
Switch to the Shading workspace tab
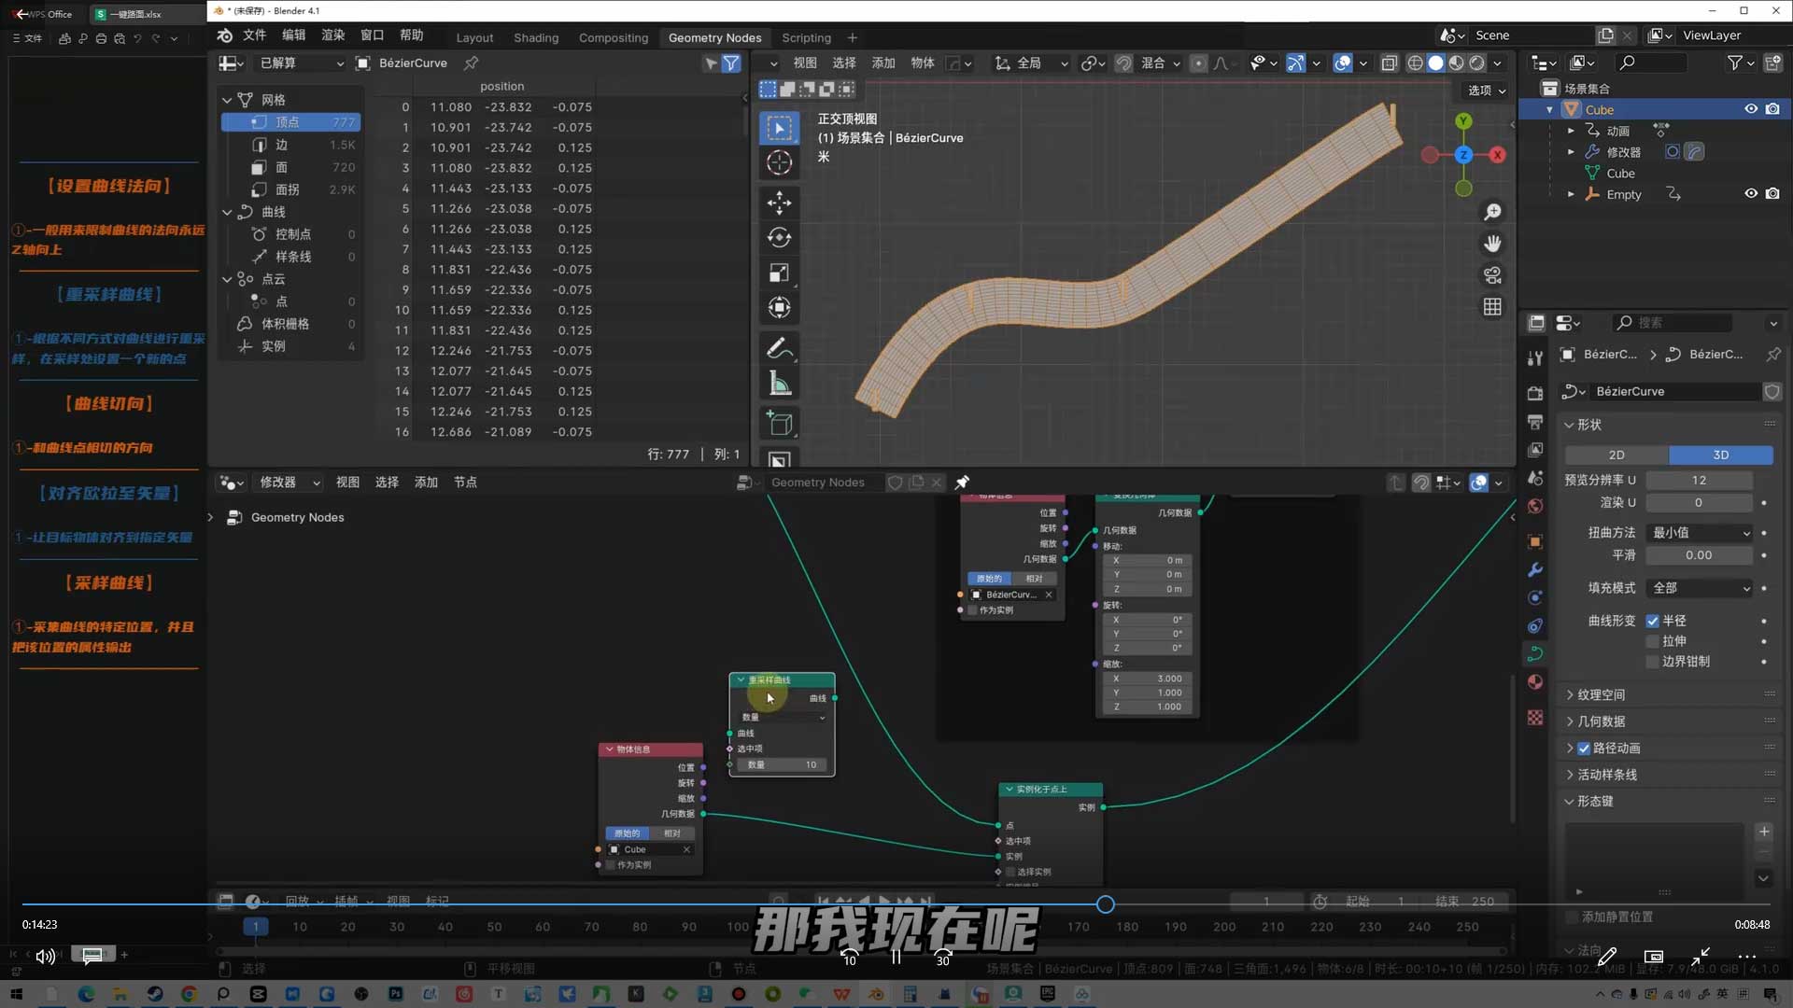tap(536, 37)
